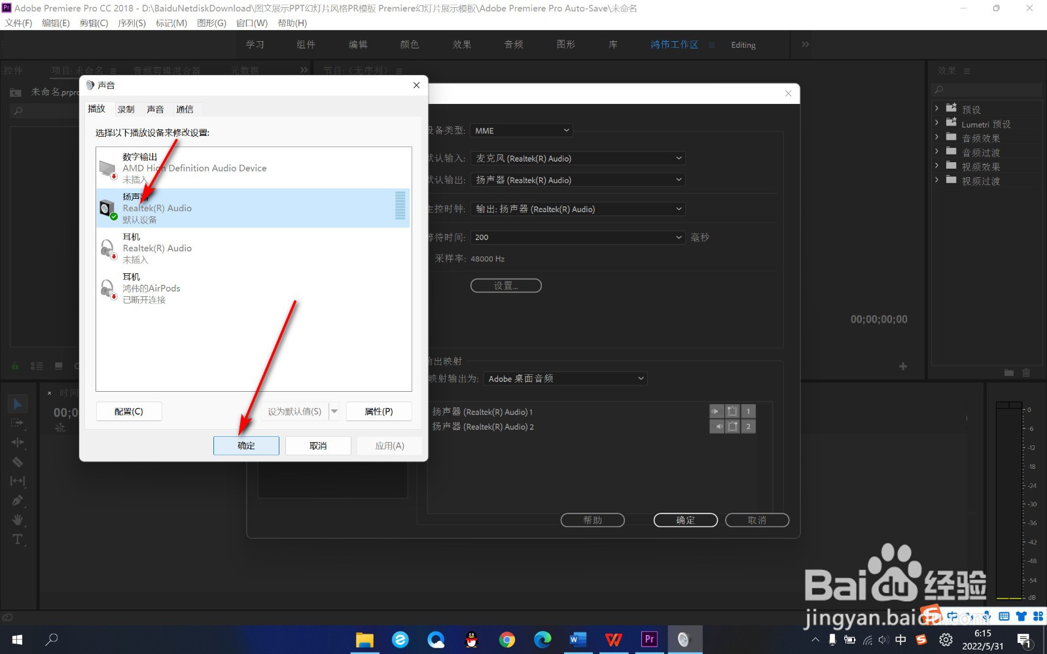Open default output 扬声器 dropdown
1047x654 pixels.
coord(578,180)
